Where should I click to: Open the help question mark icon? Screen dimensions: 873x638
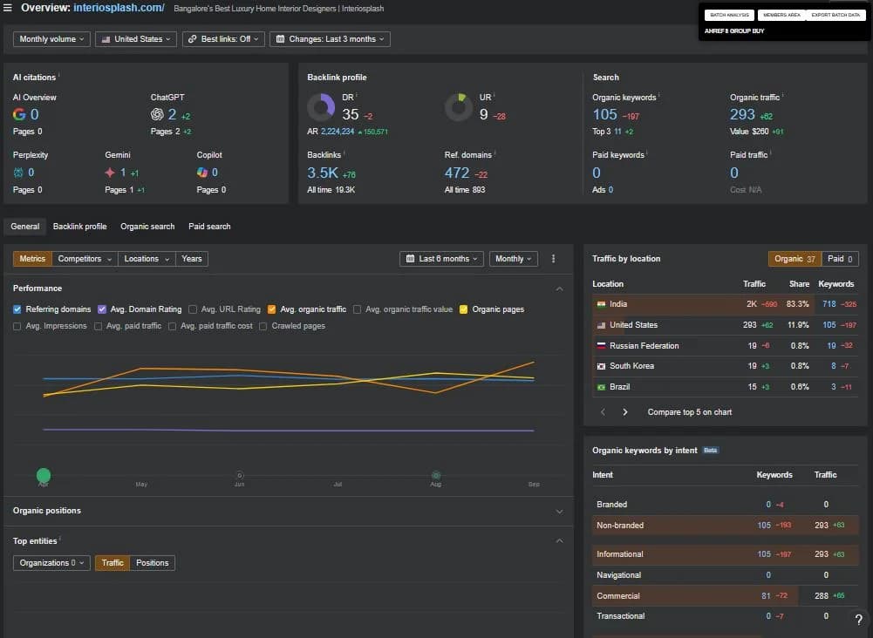tap(858, 619)
